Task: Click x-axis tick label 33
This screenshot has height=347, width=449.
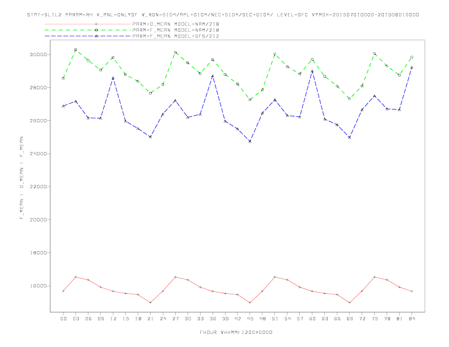Action: tap(200, 319)
